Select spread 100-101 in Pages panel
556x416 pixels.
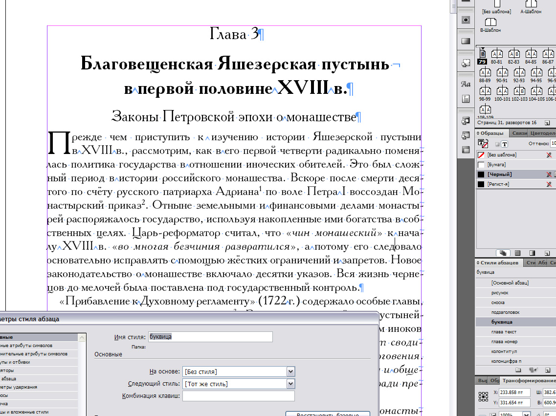point(502,91)
